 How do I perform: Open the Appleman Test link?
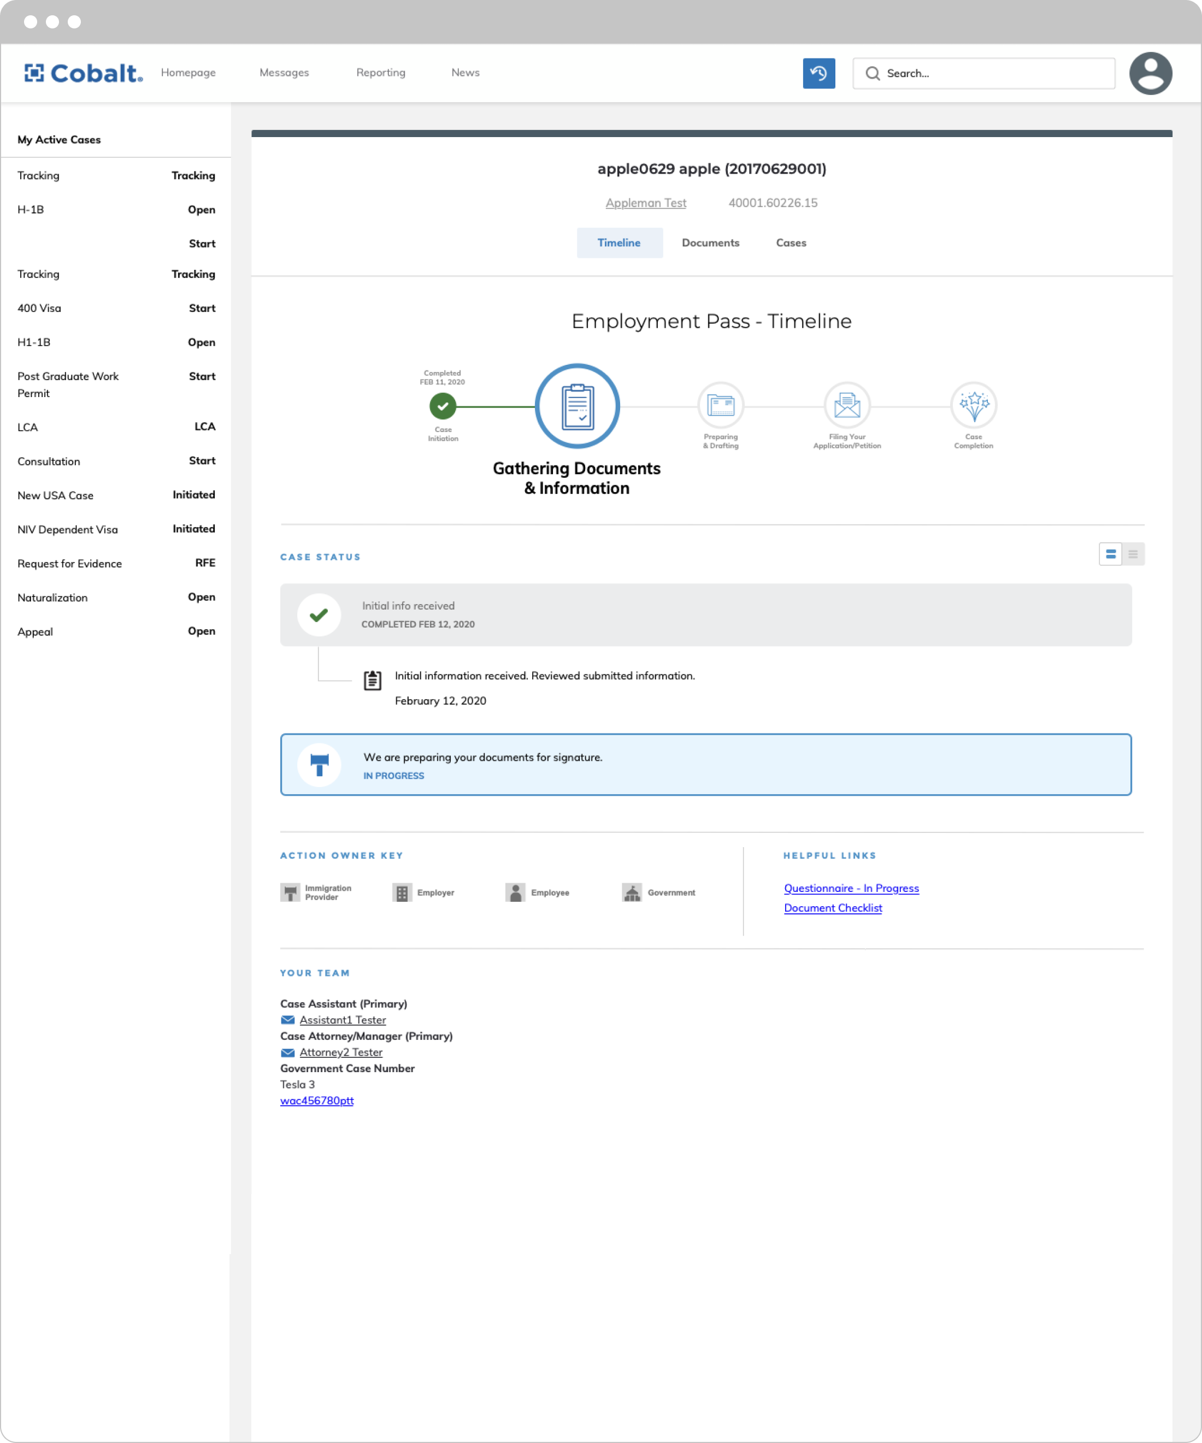tap(645, 203)
